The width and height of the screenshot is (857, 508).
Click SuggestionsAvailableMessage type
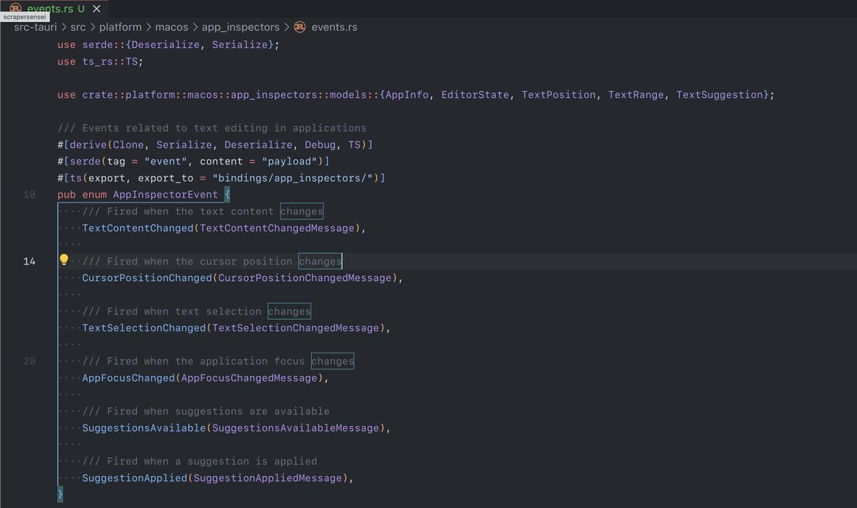296,428
